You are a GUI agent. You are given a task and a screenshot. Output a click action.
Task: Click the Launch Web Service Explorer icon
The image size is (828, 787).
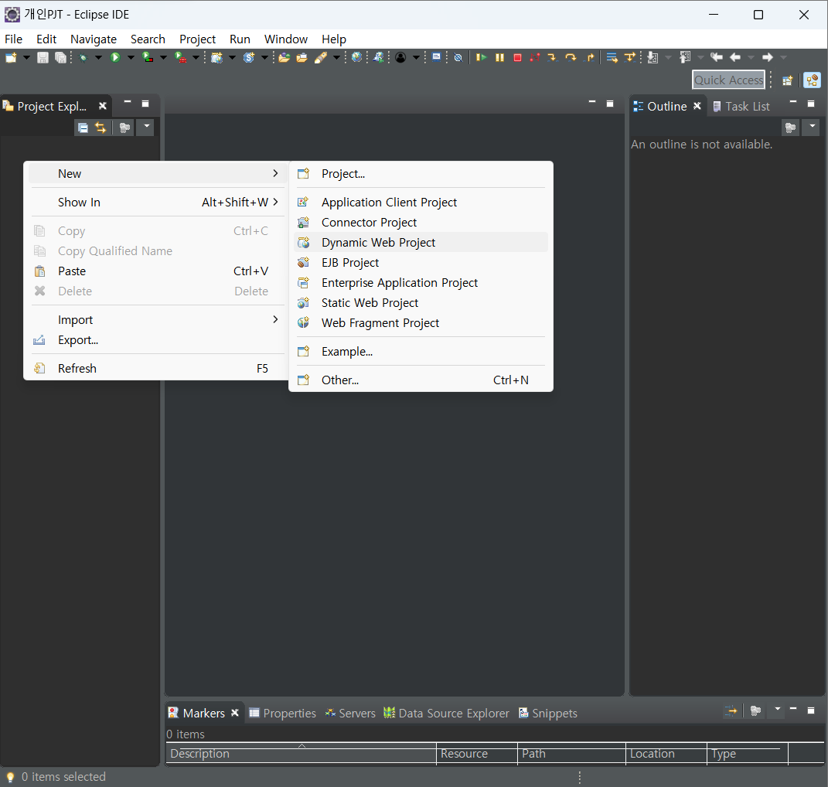(378, 57)
